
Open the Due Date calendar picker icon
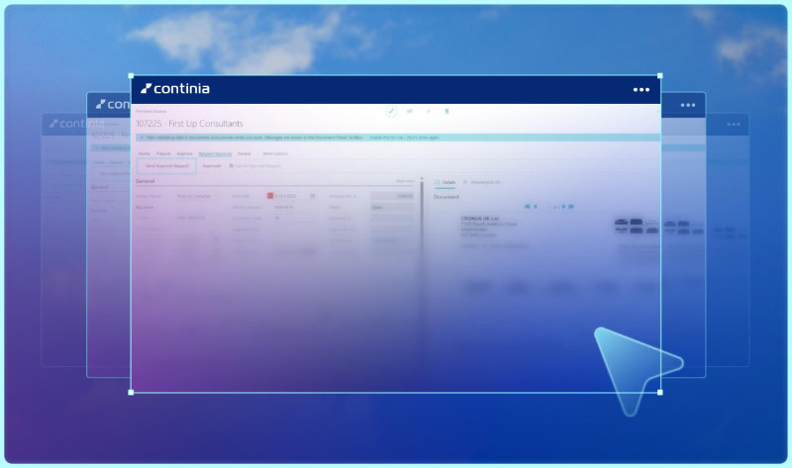pos(313,196)
